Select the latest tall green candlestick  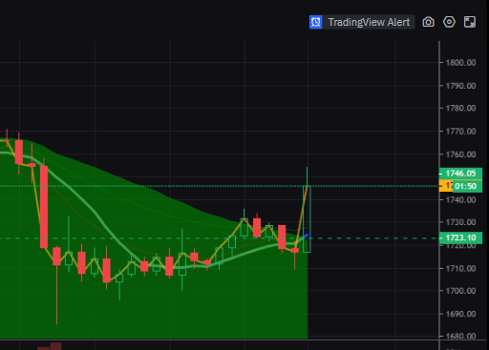coord(307,219)
